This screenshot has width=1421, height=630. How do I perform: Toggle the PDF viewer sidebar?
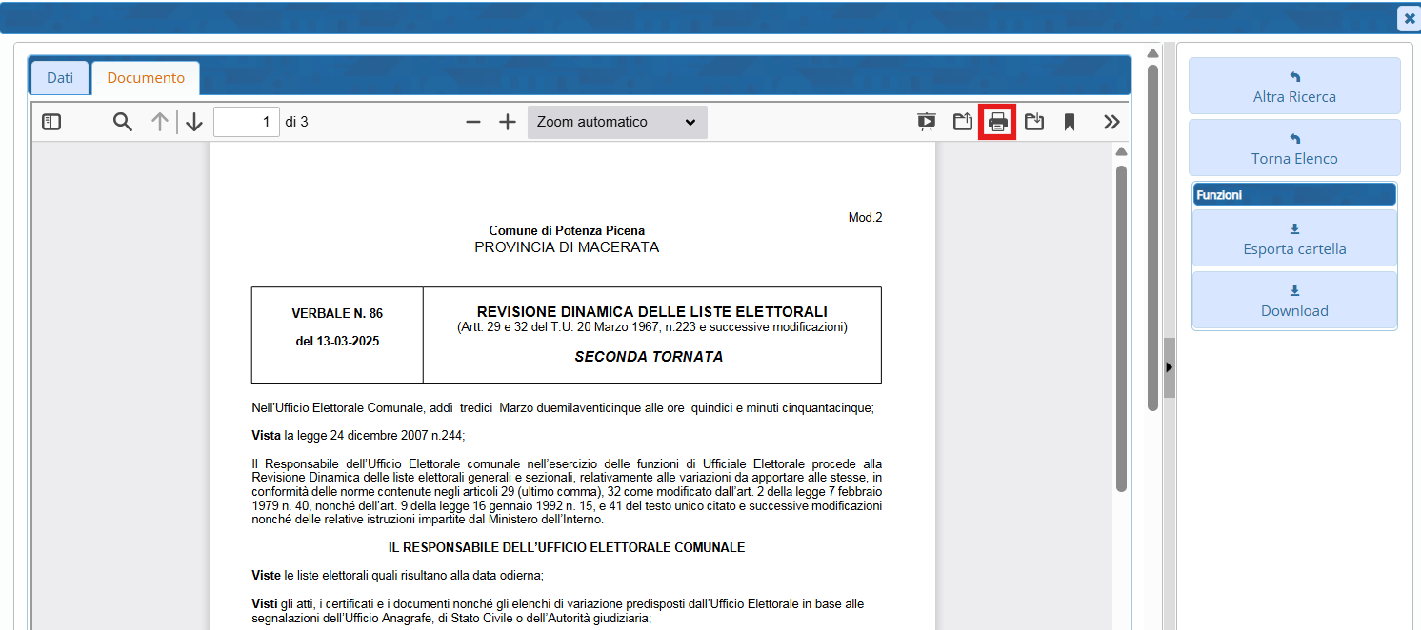(51, 122)
